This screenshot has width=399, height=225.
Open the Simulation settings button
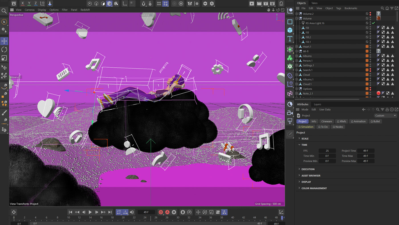pyautogui.click(x=306, y=127)
